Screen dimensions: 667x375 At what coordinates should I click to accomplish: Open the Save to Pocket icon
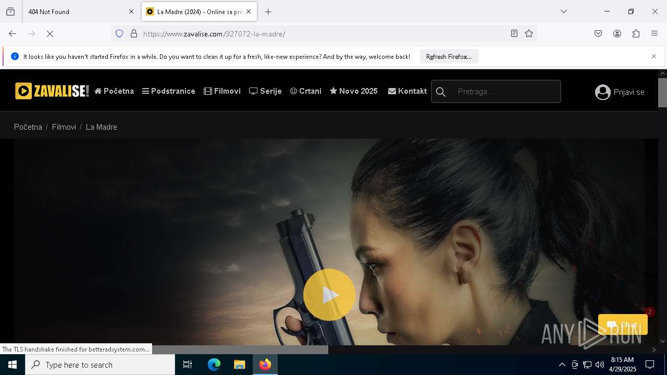598,33
